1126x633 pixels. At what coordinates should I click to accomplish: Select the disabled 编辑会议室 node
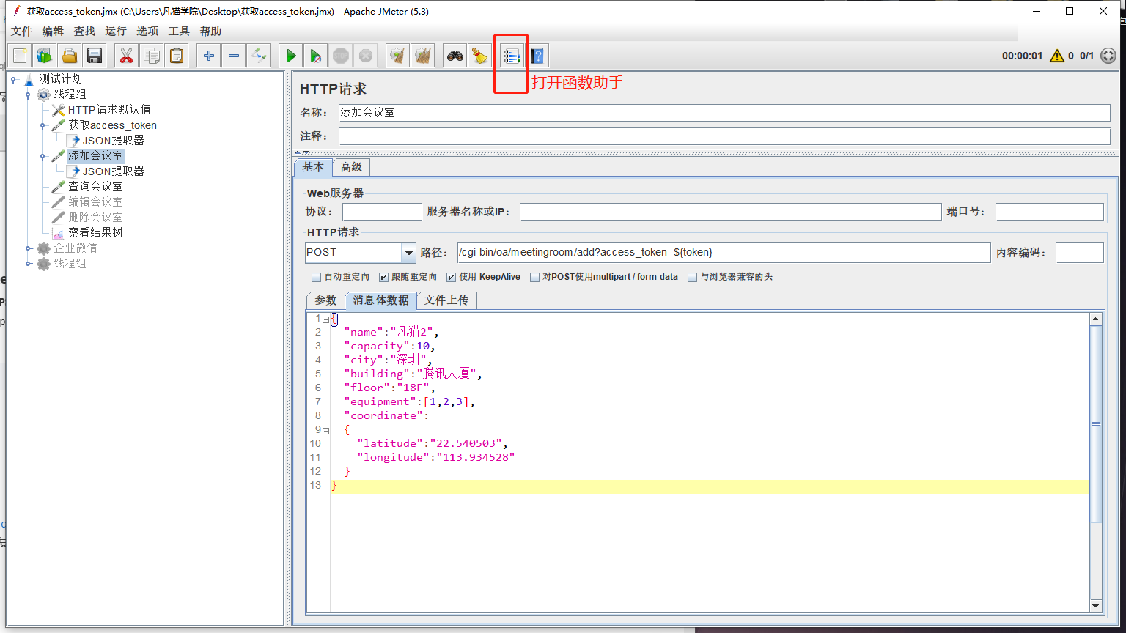(95, 202)
